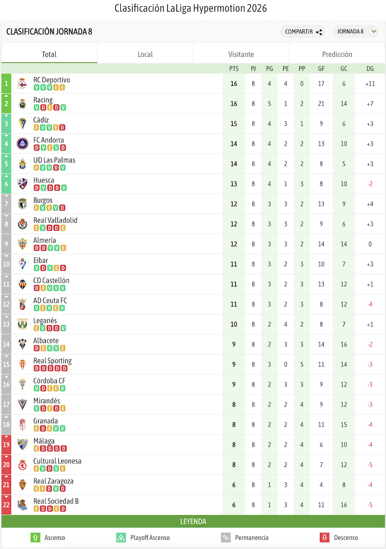Image resolution: width=386 pixels, height=549 pixels.
Task: Click the Descenso red legend icon
Action: [x=325, y=537]
